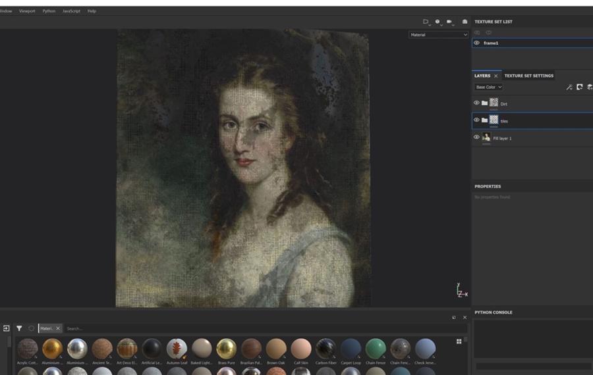
Task: Open the display mode icon dropdown above the viewport
Action: pyautogui.click(x=426, y=22)
